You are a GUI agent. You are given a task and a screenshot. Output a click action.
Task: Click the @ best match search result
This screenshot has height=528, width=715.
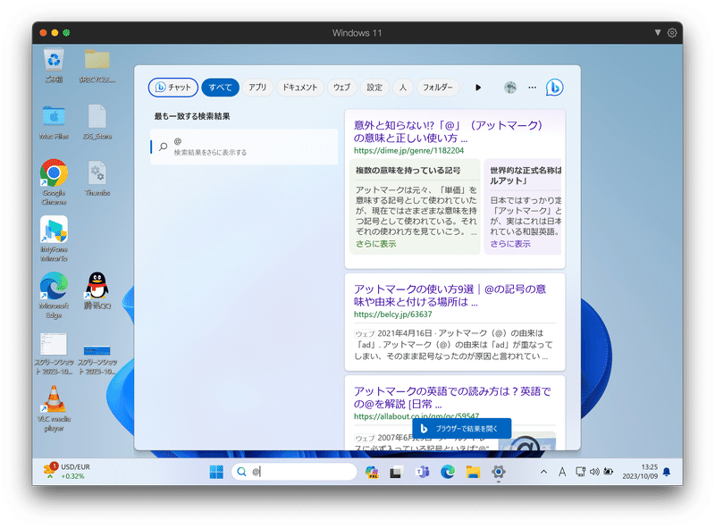(244, 147)
